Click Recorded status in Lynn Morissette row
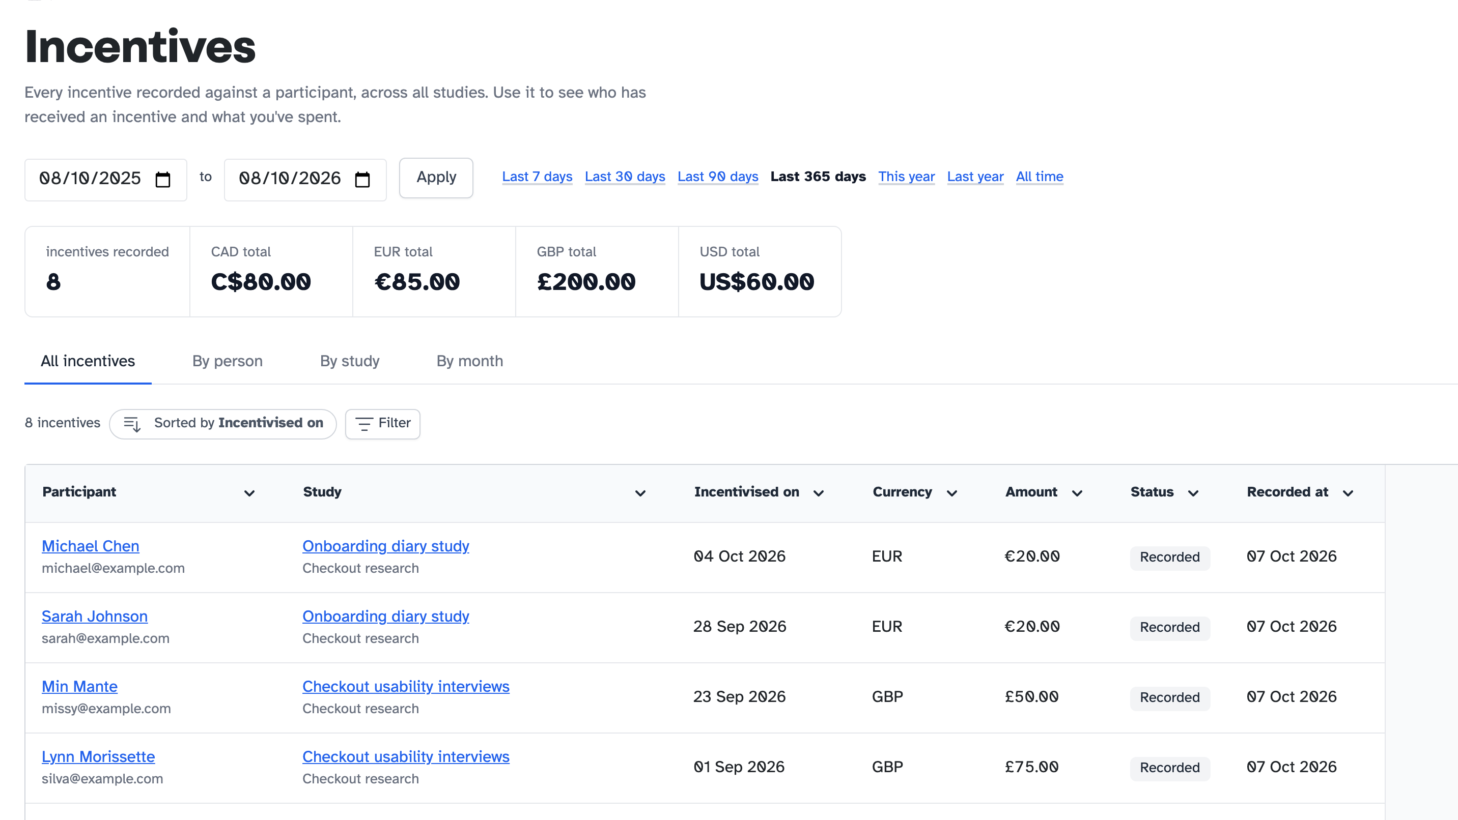Image resolution: width=1458 pixels, height=820 pixels. (x=1169, y=768)
